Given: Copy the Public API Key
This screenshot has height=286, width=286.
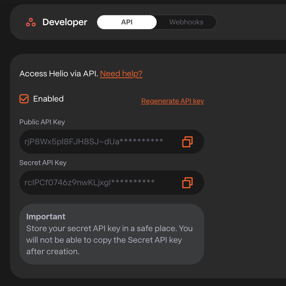Looking at the screenshot, I should [187, 142].
